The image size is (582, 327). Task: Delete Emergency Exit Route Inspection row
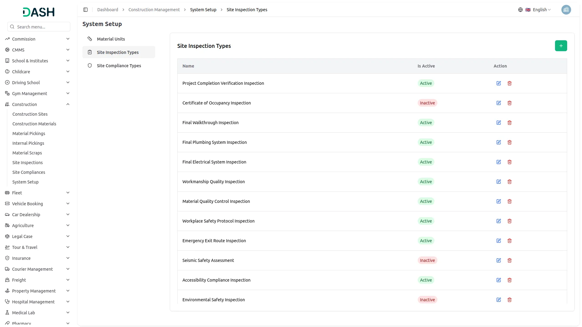510,241
